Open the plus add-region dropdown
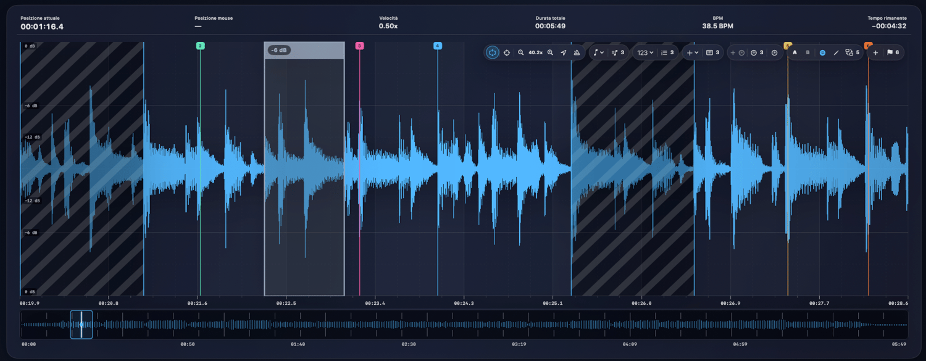Screen dimensions: 926x361 (x=693, y=52)
